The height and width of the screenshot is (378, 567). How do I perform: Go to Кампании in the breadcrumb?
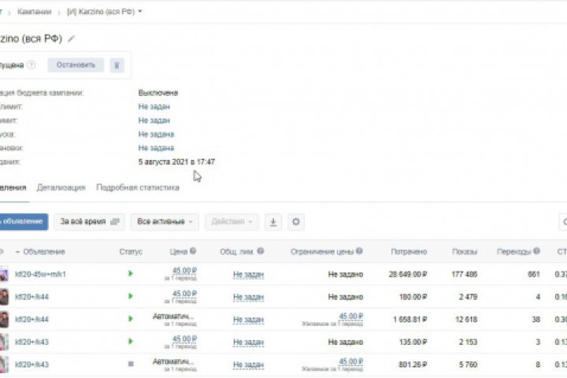35,12
